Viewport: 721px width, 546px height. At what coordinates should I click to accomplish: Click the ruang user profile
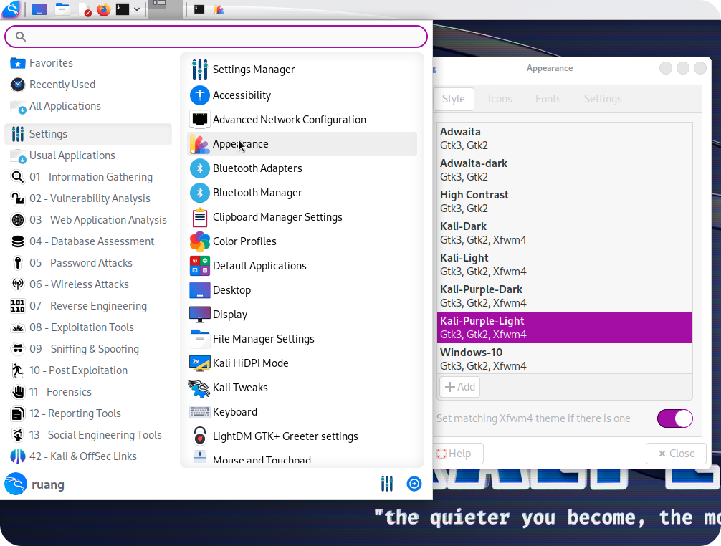pyautogui.click(x=35, y=484)
